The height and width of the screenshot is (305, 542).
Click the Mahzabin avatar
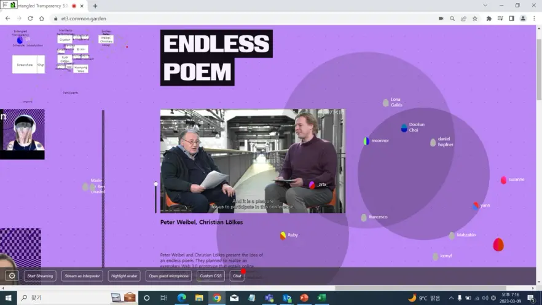pos(452,236)
